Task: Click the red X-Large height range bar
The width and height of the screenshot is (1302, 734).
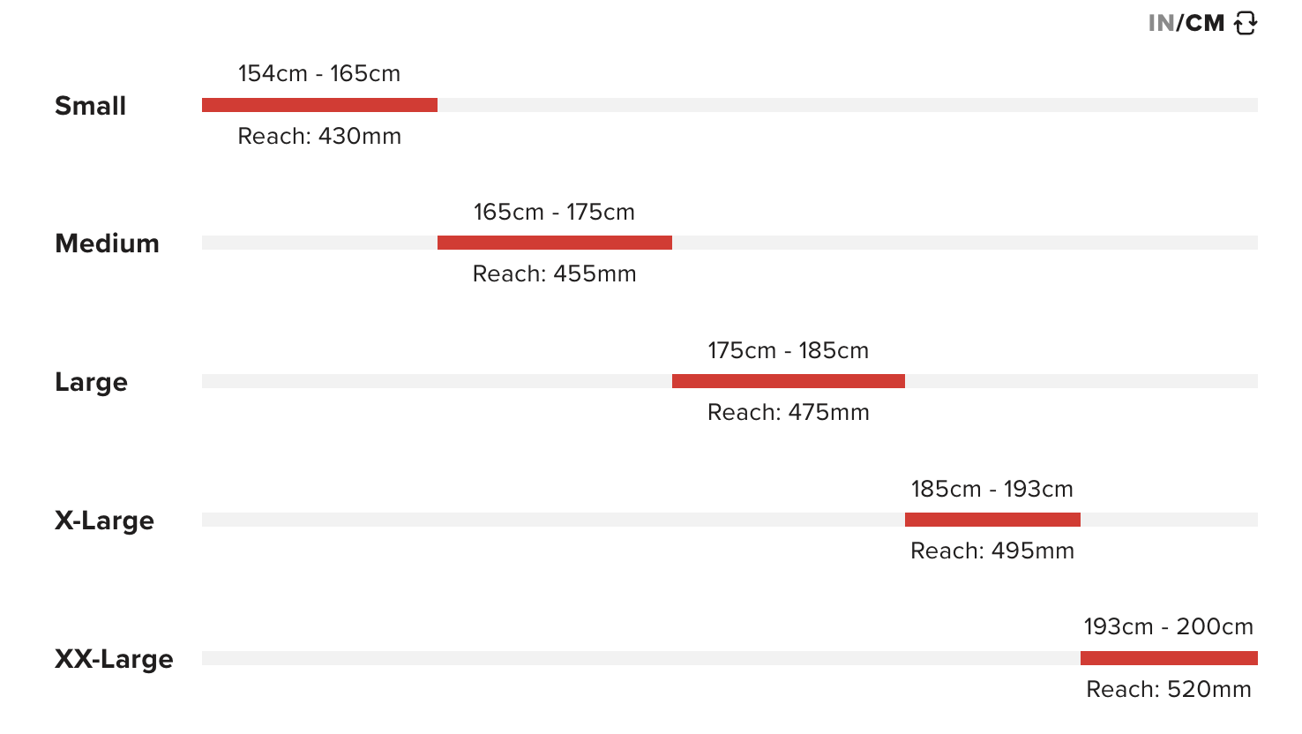Action: coord(992,520)
